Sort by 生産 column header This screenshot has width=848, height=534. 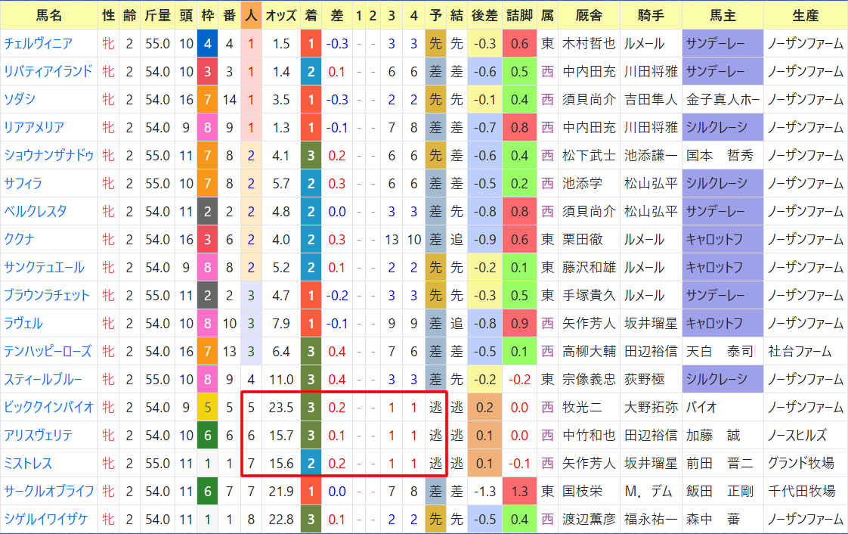[806, 15]
